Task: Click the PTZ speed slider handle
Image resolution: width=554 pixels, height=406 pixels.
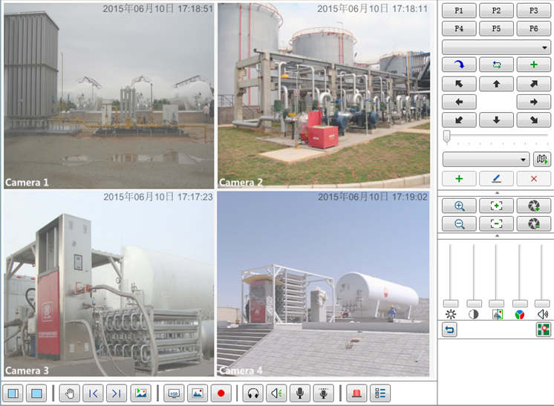Action: point(447,137)
